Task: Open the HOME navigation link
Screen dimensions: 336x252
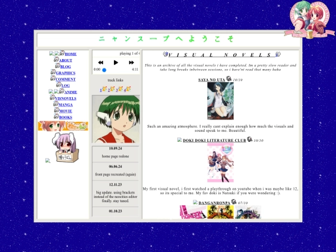Action: click(x=70, y=54)
